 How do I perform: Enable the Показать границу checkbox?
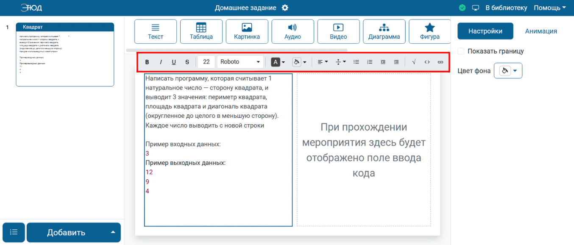pyautogui.click(x=461, y=51)
